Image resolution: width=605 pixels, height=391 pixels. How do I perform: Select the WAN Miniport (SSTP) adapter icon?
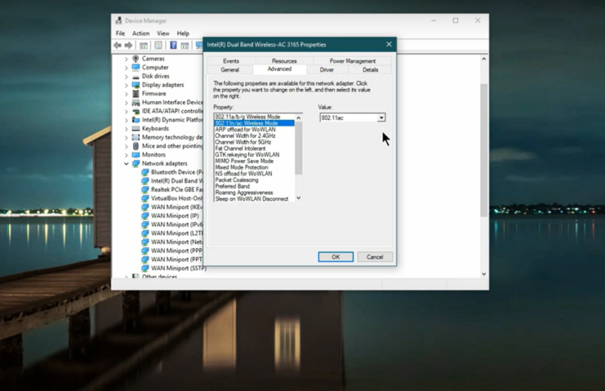[x=145, y=269]
